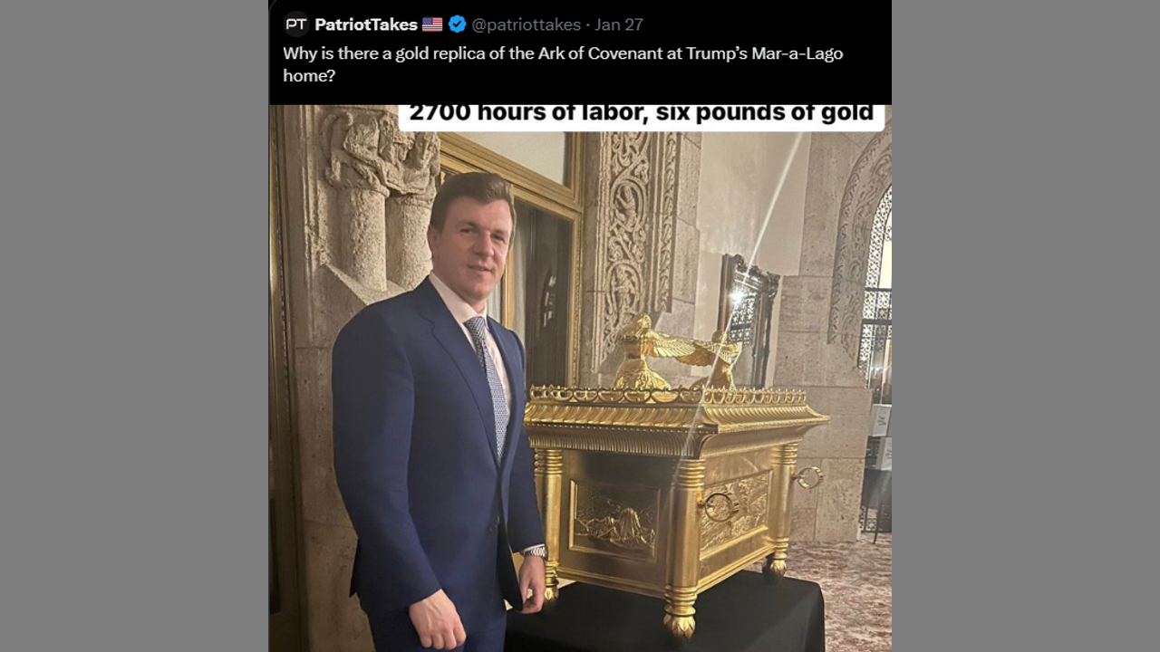This screenshot has height=652, width=1160.
Task: Click the blue verified checkmark badge
Action: 458,24
